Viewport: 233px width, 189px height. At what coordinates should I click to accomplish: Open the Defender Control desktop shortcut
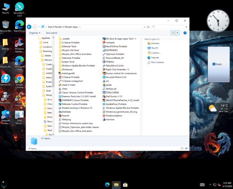[x=6, y=117]
